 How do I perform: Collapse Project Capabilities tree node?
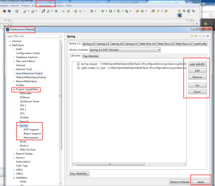tap(14, 90)
